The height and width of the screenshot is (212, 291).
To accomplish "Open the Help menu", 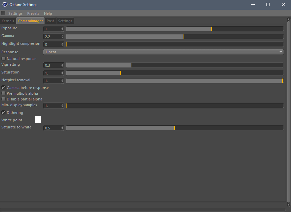I will (48, 13).
